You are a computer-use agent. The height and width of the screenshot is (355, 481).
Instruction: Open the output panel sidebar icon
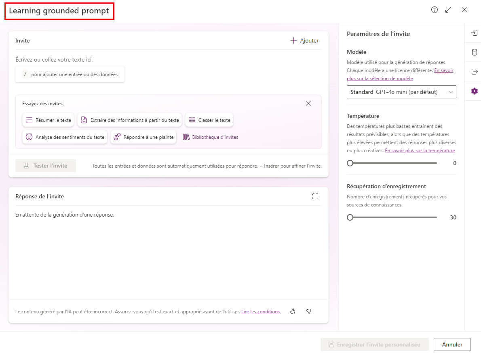click(x=474, y=72)
